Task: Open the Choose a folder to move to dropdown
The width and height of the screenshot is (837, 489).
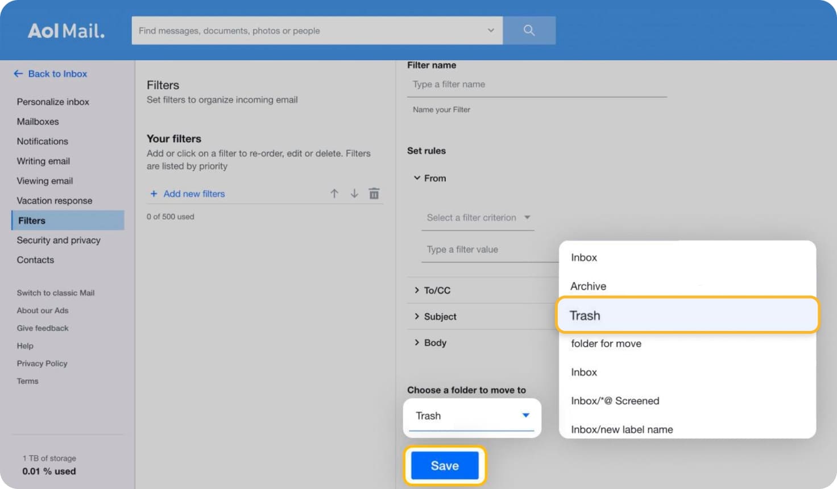Action: click(472, 415)
